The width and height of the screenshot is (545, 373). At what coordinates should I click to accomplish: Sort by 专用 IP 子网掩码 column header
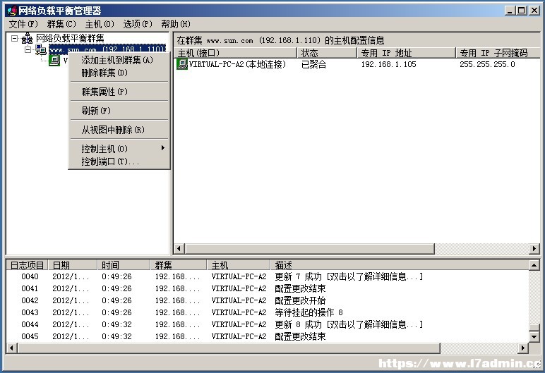point(498,53)
